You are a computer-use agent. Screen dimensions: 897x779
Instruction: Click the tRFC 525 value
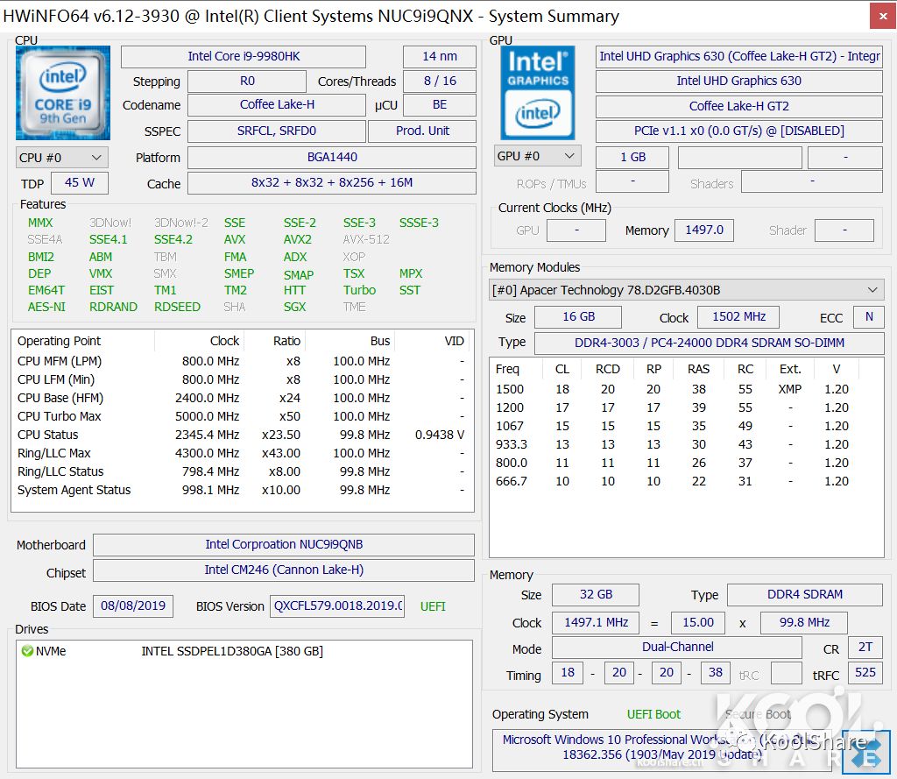pos(865,673)
